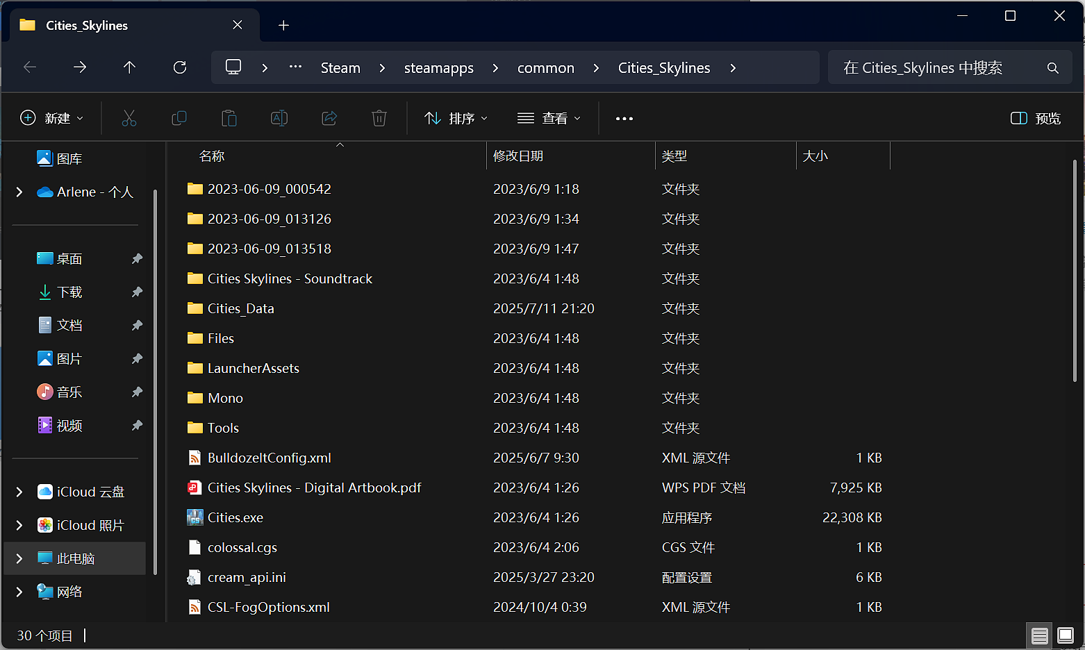Expand 此电脑 in navigation pane
1085x650 pixels.
point(19,559)
